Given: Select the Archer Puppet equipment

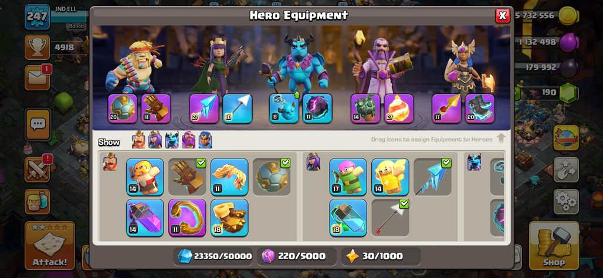Looking at the screenshot, I should (348, 177).
